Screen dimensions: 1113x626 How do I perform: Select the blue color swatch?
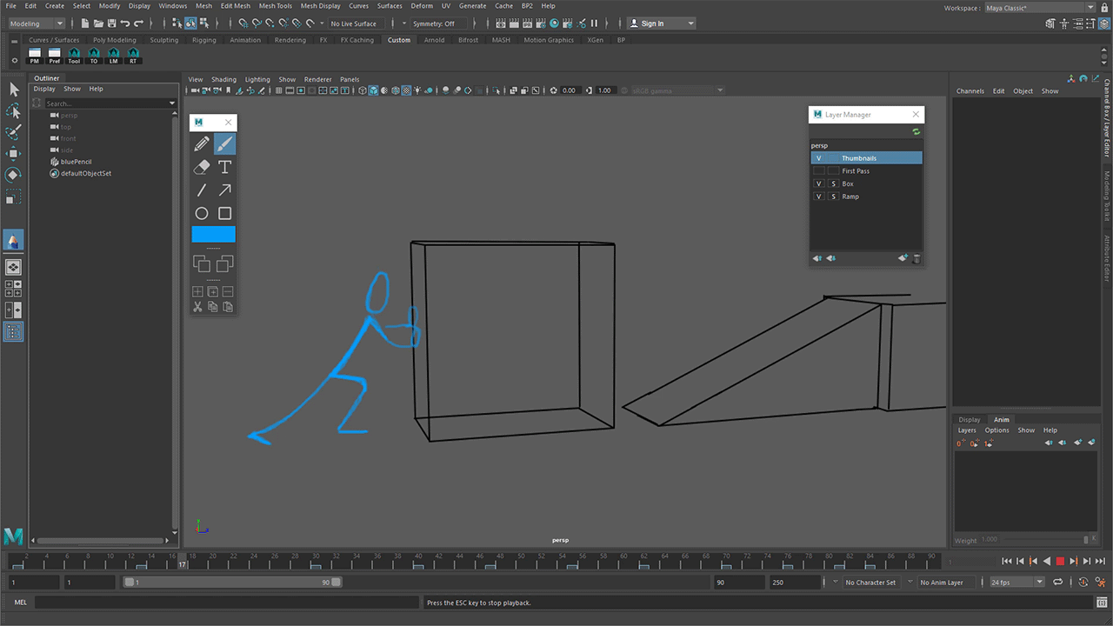click(213, 235)
